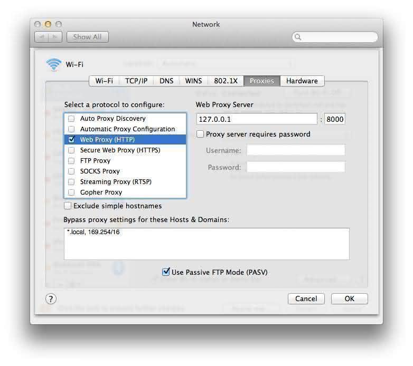This screenshot has height=366, width=413.
Task: Click the Show All toolbar button
Action: [x=87, y=37]
